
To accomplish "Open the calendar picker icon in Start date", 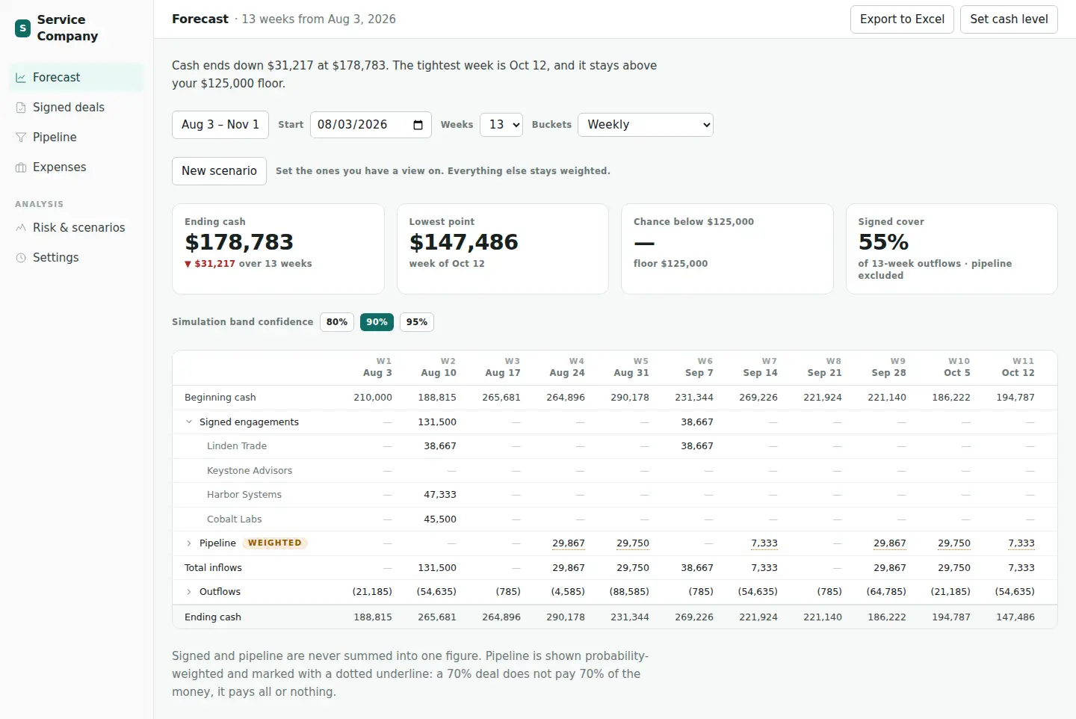I will click(418, 125).
